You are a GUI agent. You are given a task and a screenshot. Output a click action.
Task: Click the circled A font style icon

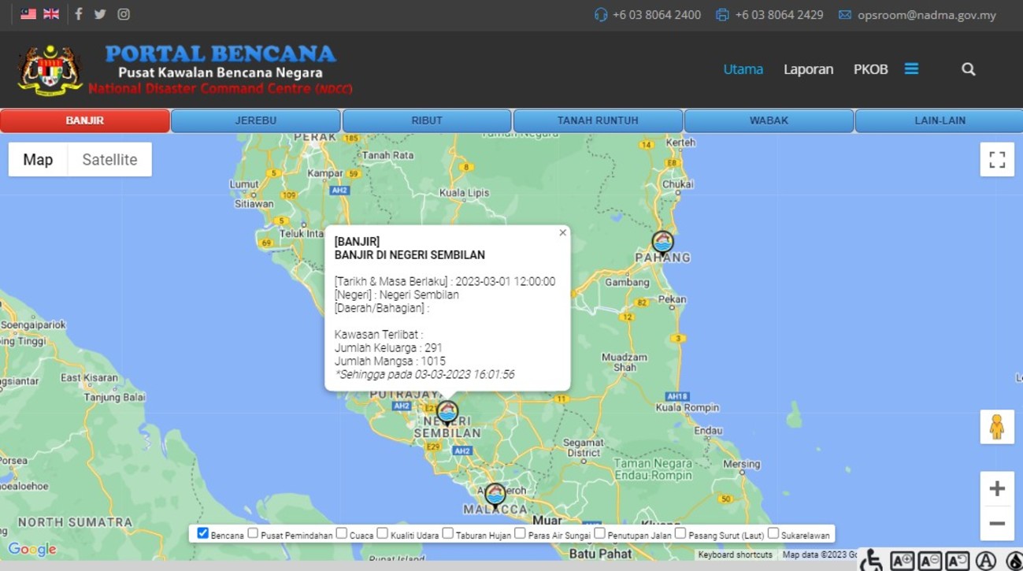986,561
